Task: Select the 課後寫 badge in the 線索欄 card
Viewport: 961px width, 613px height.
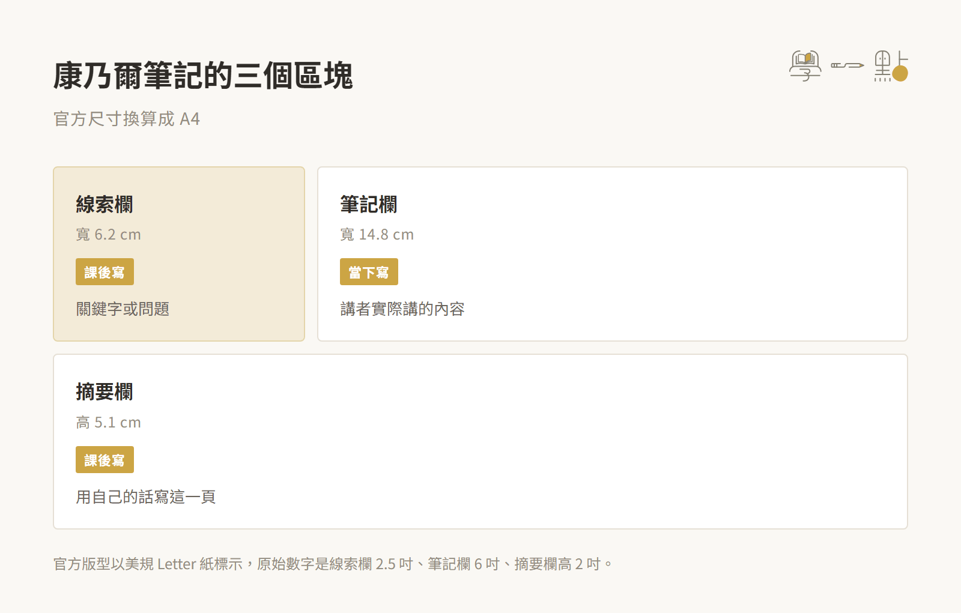Action: 105,272
